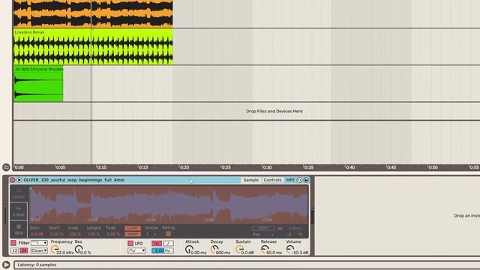This screenshot has height=270, width=480.
Task: Open the LFO waveform dropdown
Action: click(136, 250)
